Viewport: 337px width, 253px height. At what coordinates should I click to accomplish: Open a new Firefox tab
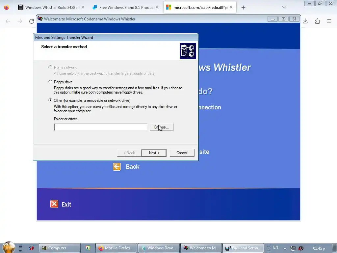(243, 8)
